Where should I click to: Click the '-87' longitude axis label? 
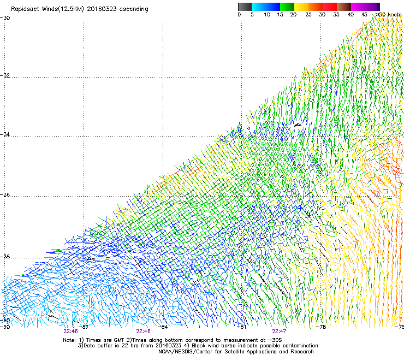click(83, 327)
